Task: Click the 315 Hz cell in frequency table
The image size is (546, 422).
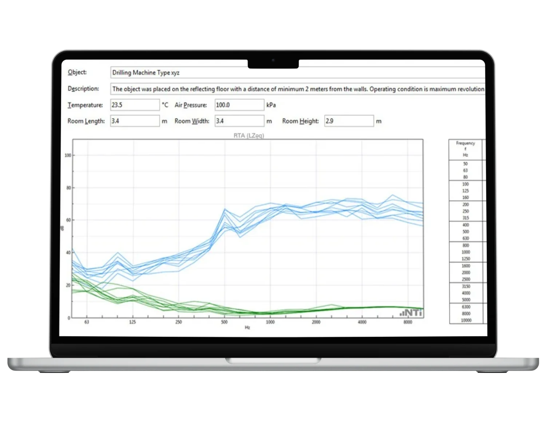Action: (466, 218)
